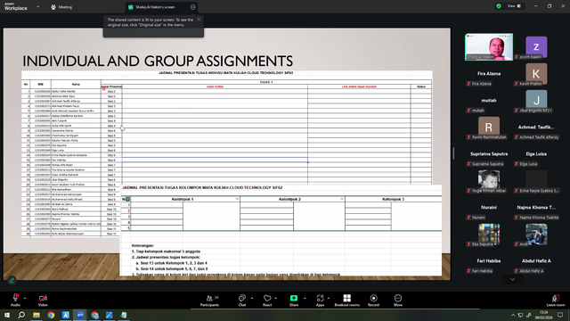Dismiss the shared content fit notification

(x=199, y=20)
